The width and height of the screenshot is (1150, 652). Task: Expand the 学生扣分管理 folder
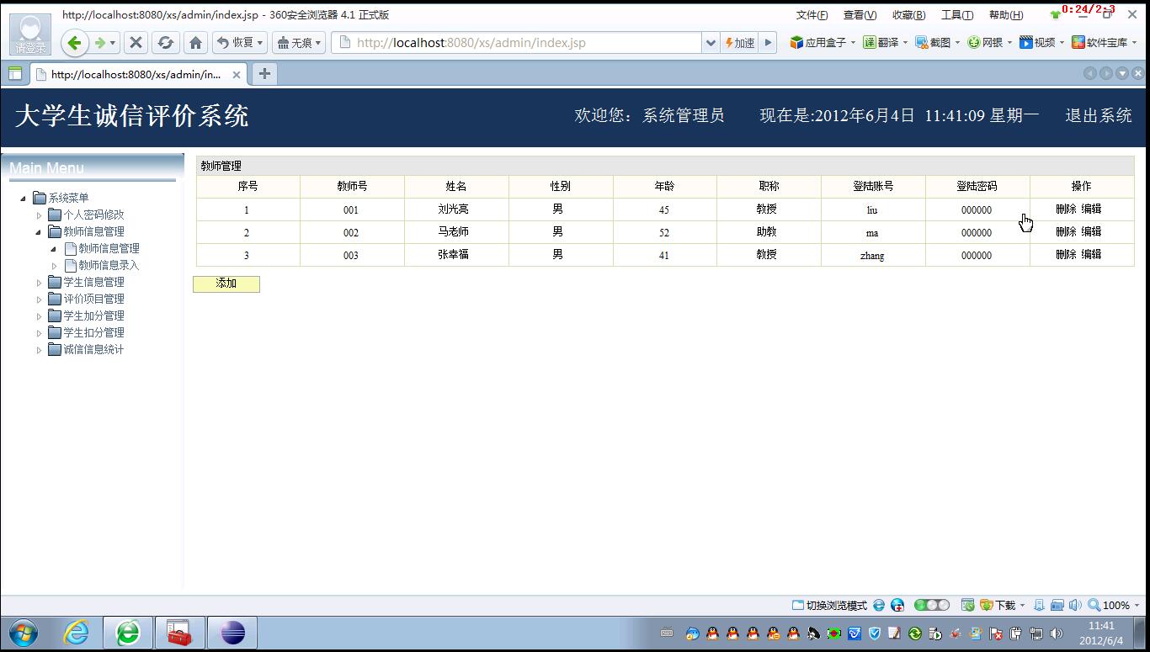pos(39,333)
